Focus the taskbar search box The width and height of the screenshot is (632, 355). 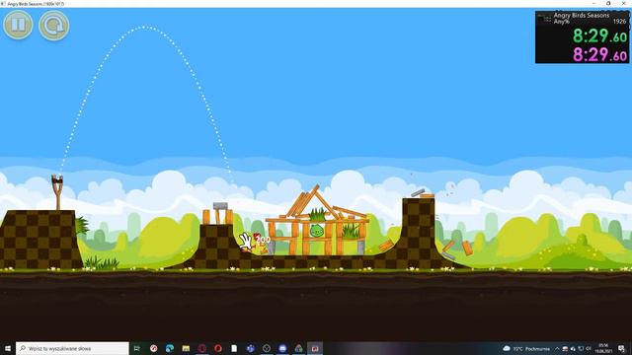click(72, 348)
